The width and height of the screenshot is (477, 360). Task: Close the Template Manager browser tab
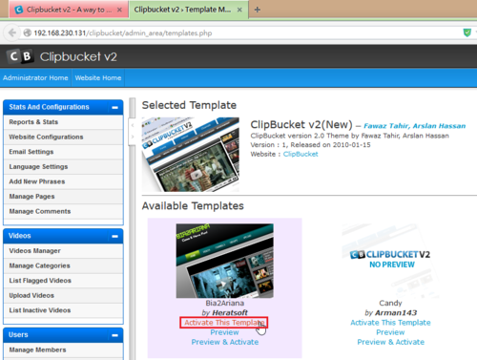(239, 10)
